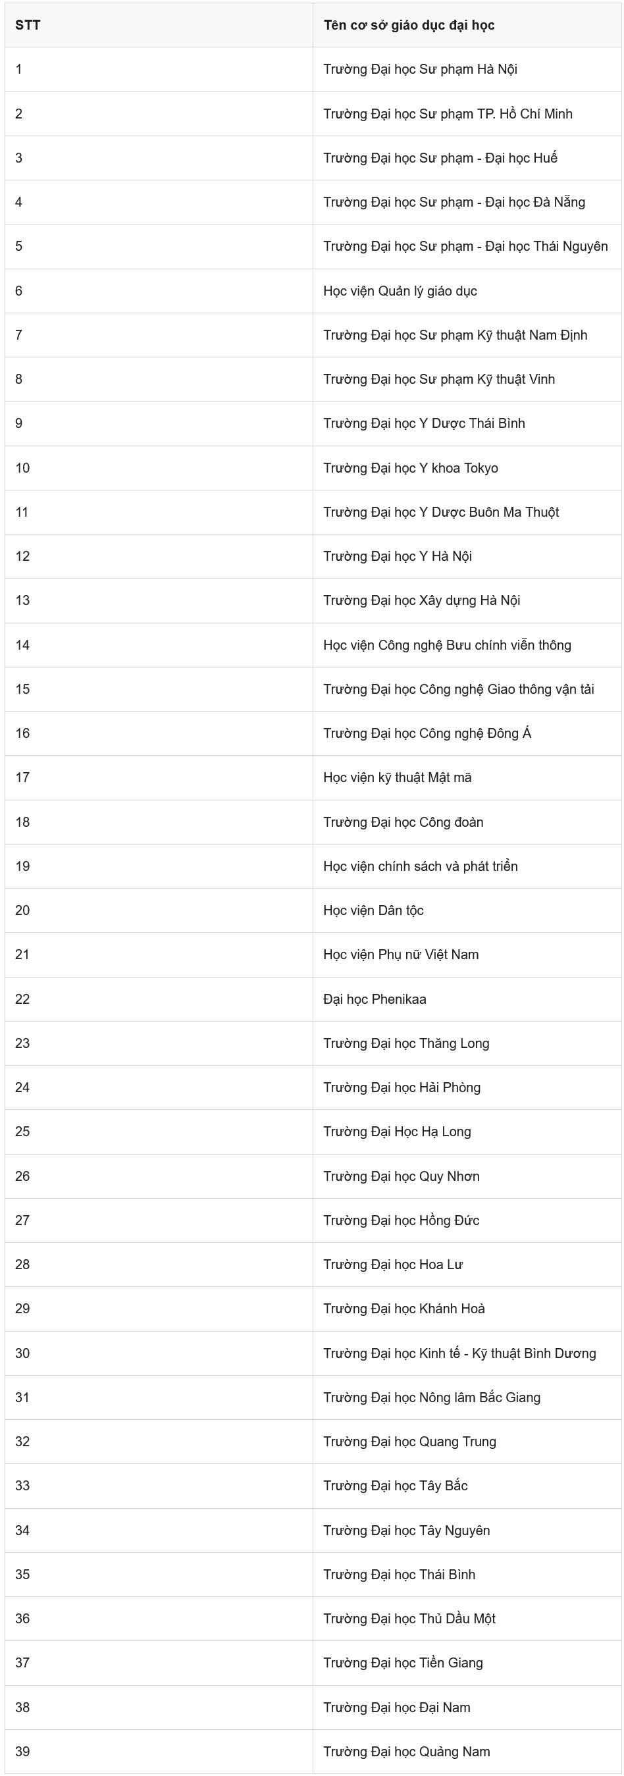Select Trường Đại học Công nghệ Đông Á
Screen dimensions: 624x1776
[427, 733]
